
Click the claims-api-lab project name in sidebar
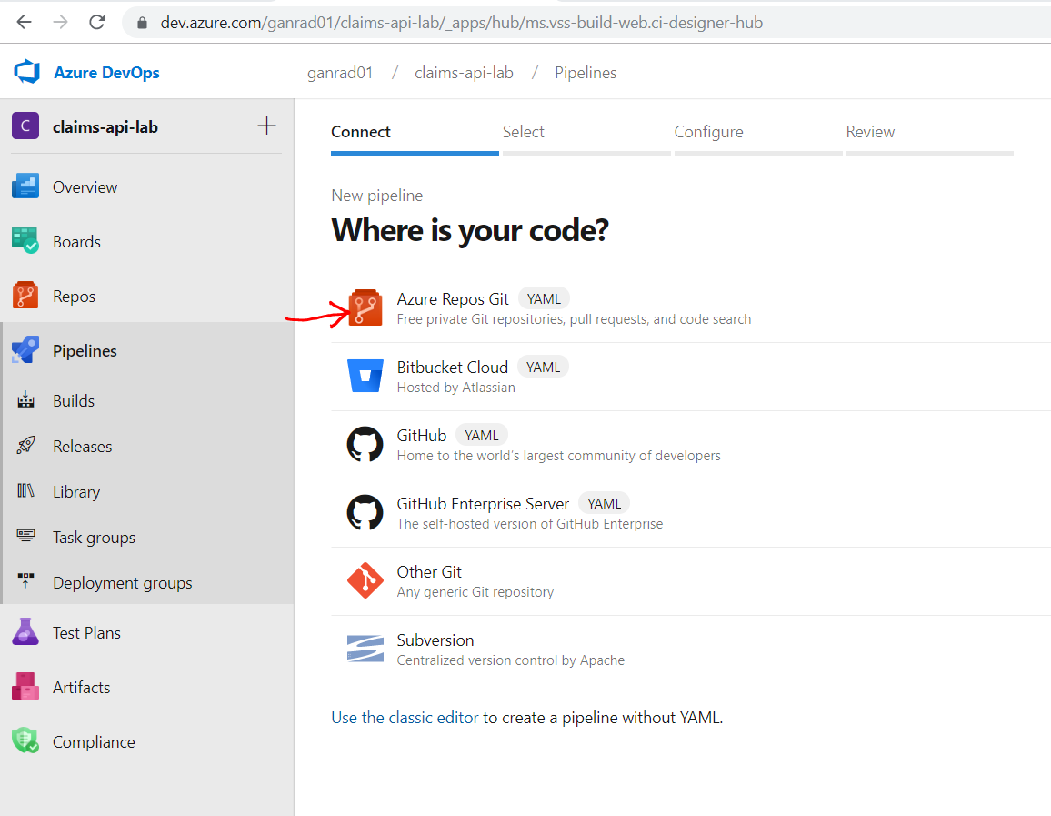pos(105,126)
